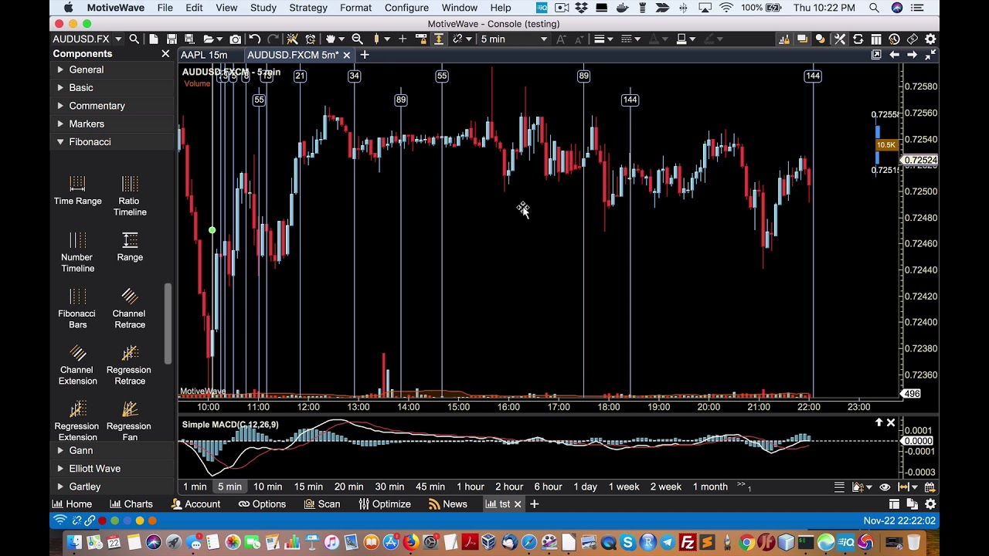
Task: Toggle the highlighted vertical auto-scale button
Action: pos(439,39)
